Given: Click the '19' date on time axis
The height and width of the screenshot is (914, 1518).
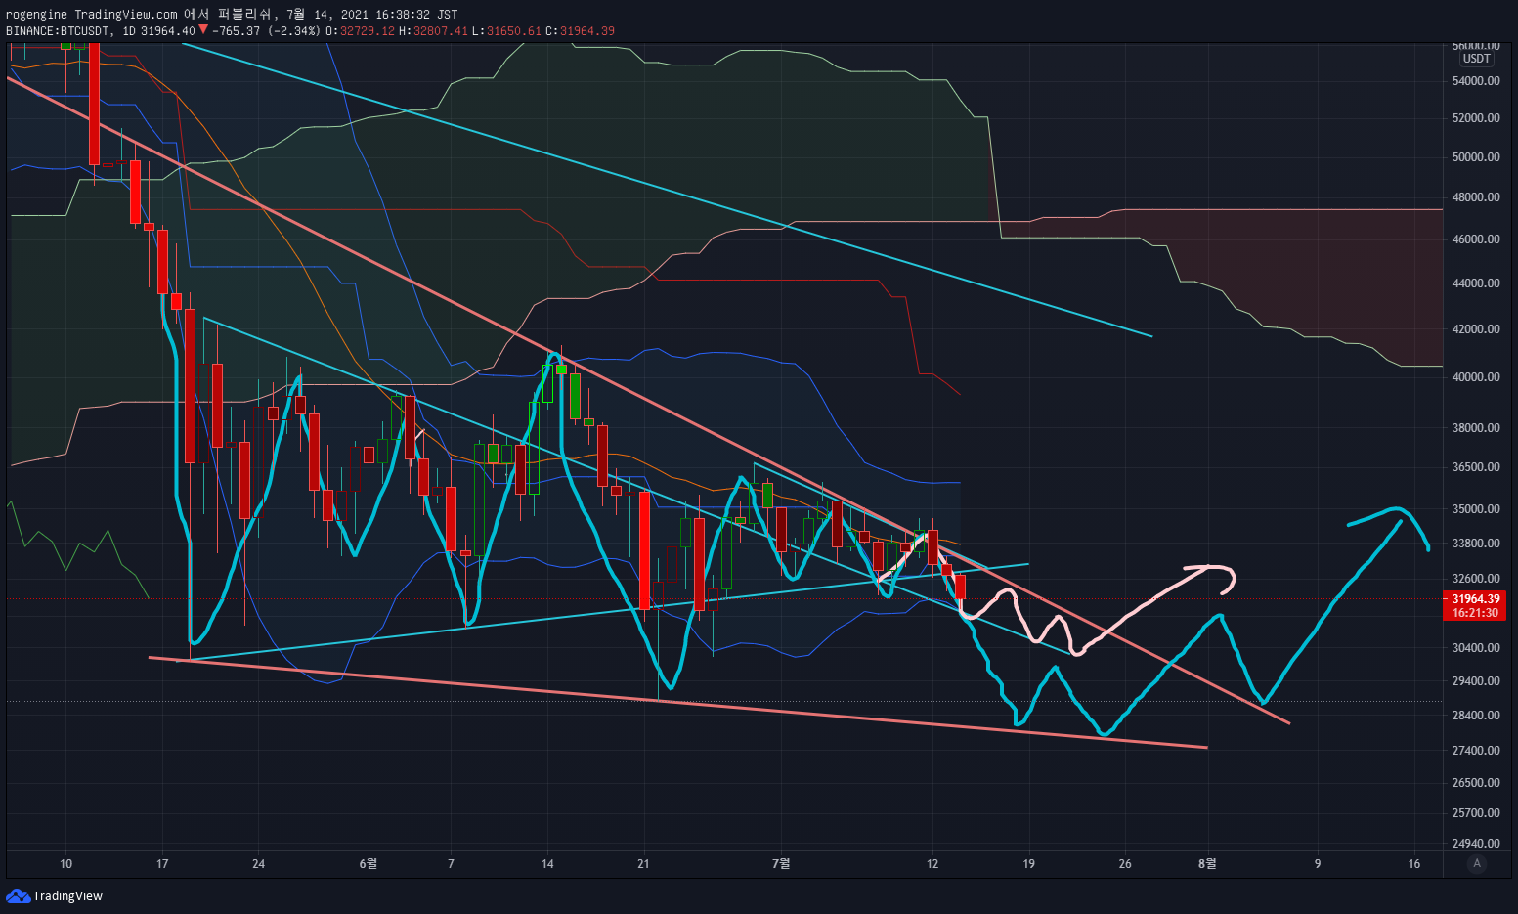Looking at the screenshot, I should (x=1028, y=864).
